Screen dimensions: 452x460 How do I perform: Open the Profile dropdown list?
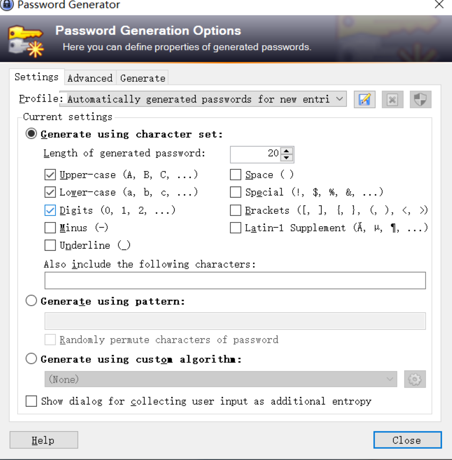[x=340, y=99]
